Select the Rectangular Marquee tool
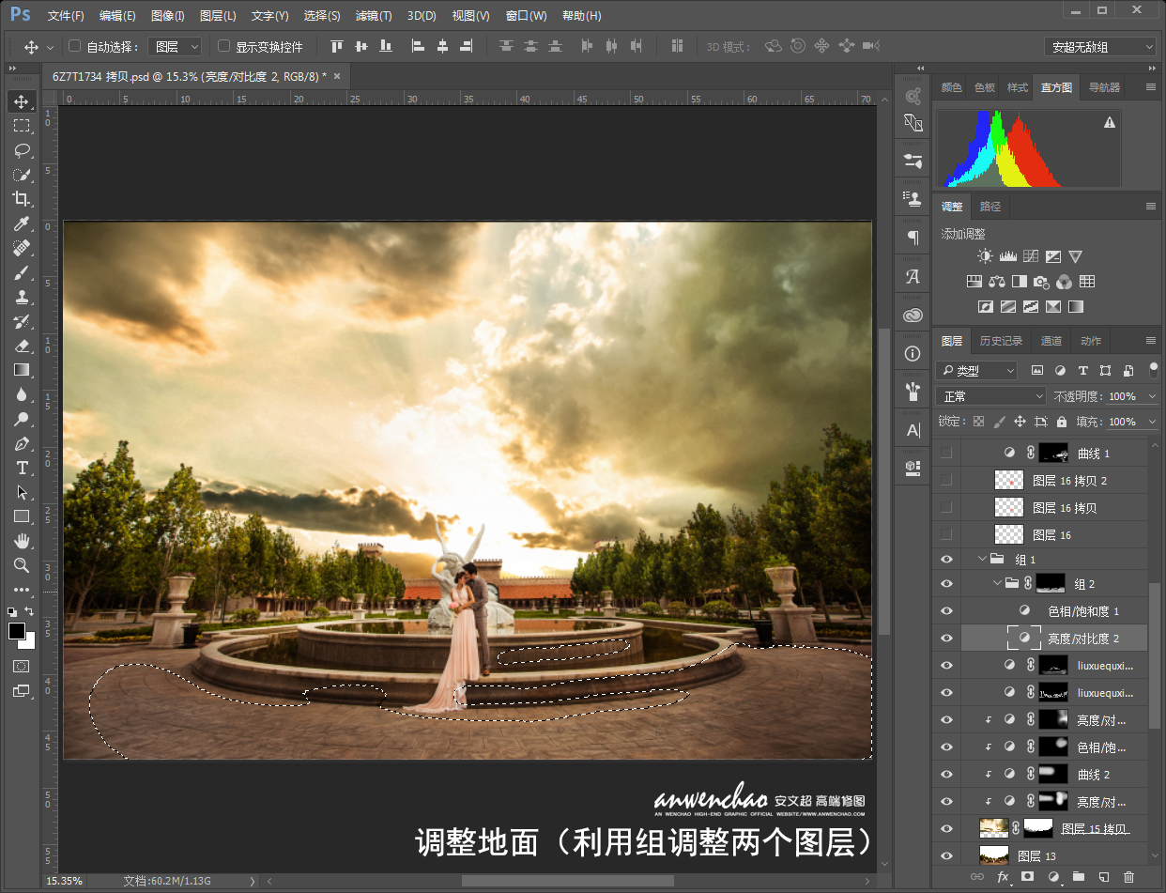 coord(21,126)
